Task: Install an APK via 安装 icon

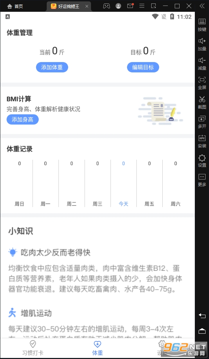Action: (202, 141)
